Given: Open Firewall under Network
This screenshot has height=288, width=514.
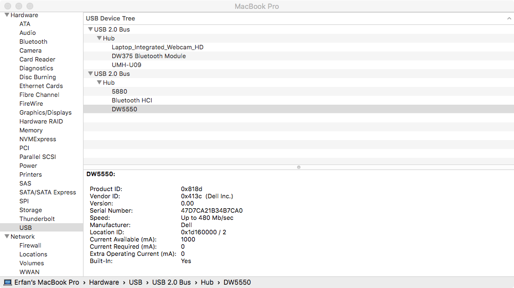Looking at the screenshot, I should click(x=30, y=245).
